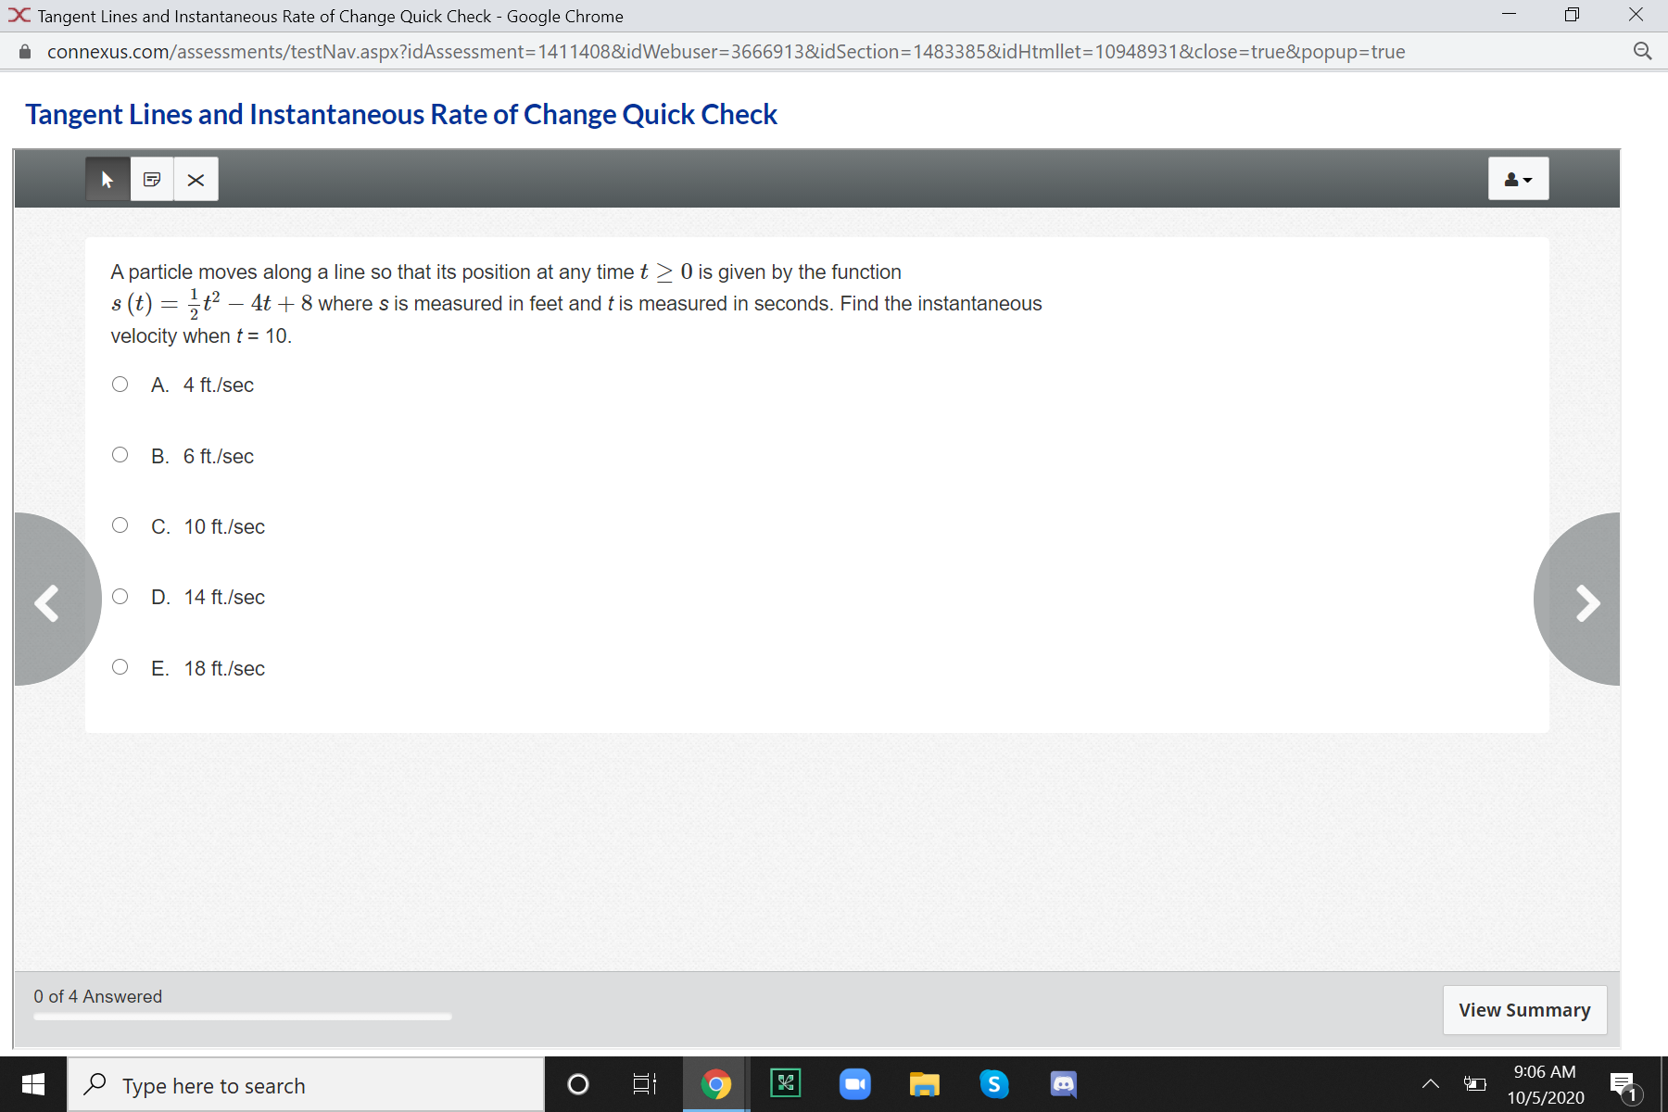Click the X tool next to the notes icon
Screen dimensions: 1668x1112
coord(196,179)
